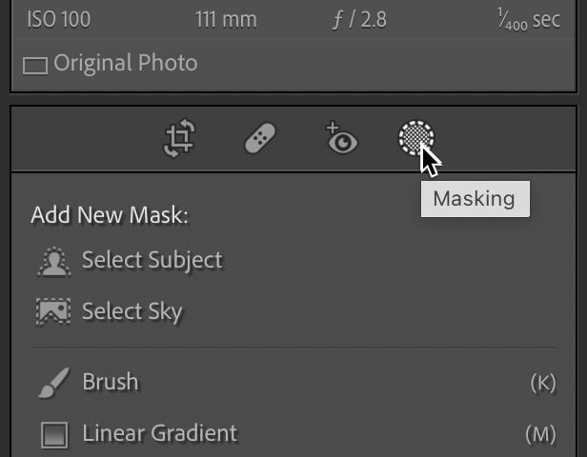Open the Red Eye Correction tool
This screenshot has height=457, width=587.
341,138
